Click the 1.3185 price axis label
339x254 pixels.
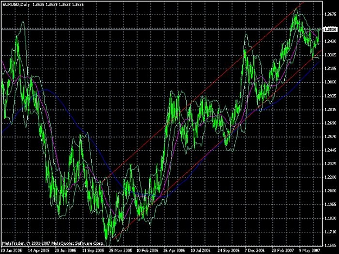(x=331, y=69)
